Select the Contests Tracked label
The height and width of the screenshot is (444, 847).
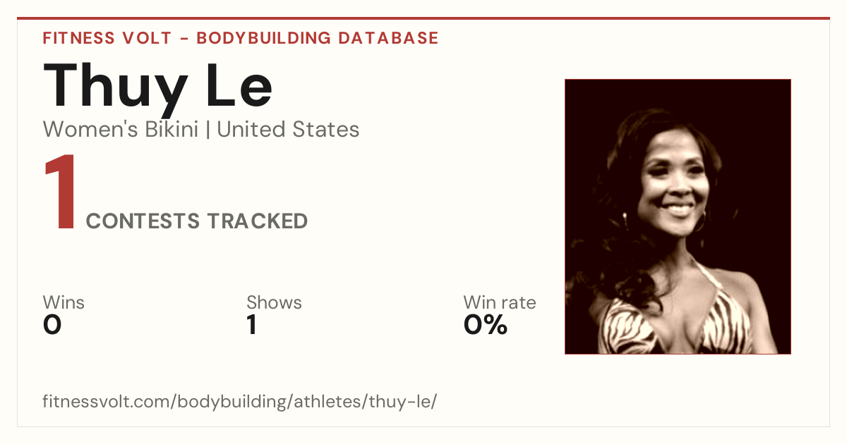tap(197, 221)
